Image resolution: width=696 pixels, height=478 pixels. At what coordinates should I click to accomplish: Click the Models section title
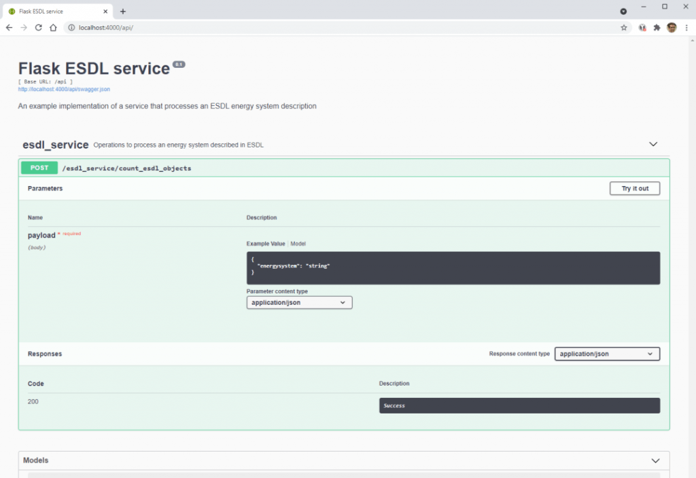[35, 460]
